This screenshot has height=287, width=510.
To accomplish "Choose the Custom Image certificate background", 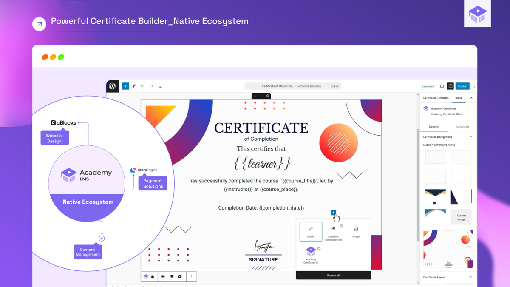I will [461, 217].
